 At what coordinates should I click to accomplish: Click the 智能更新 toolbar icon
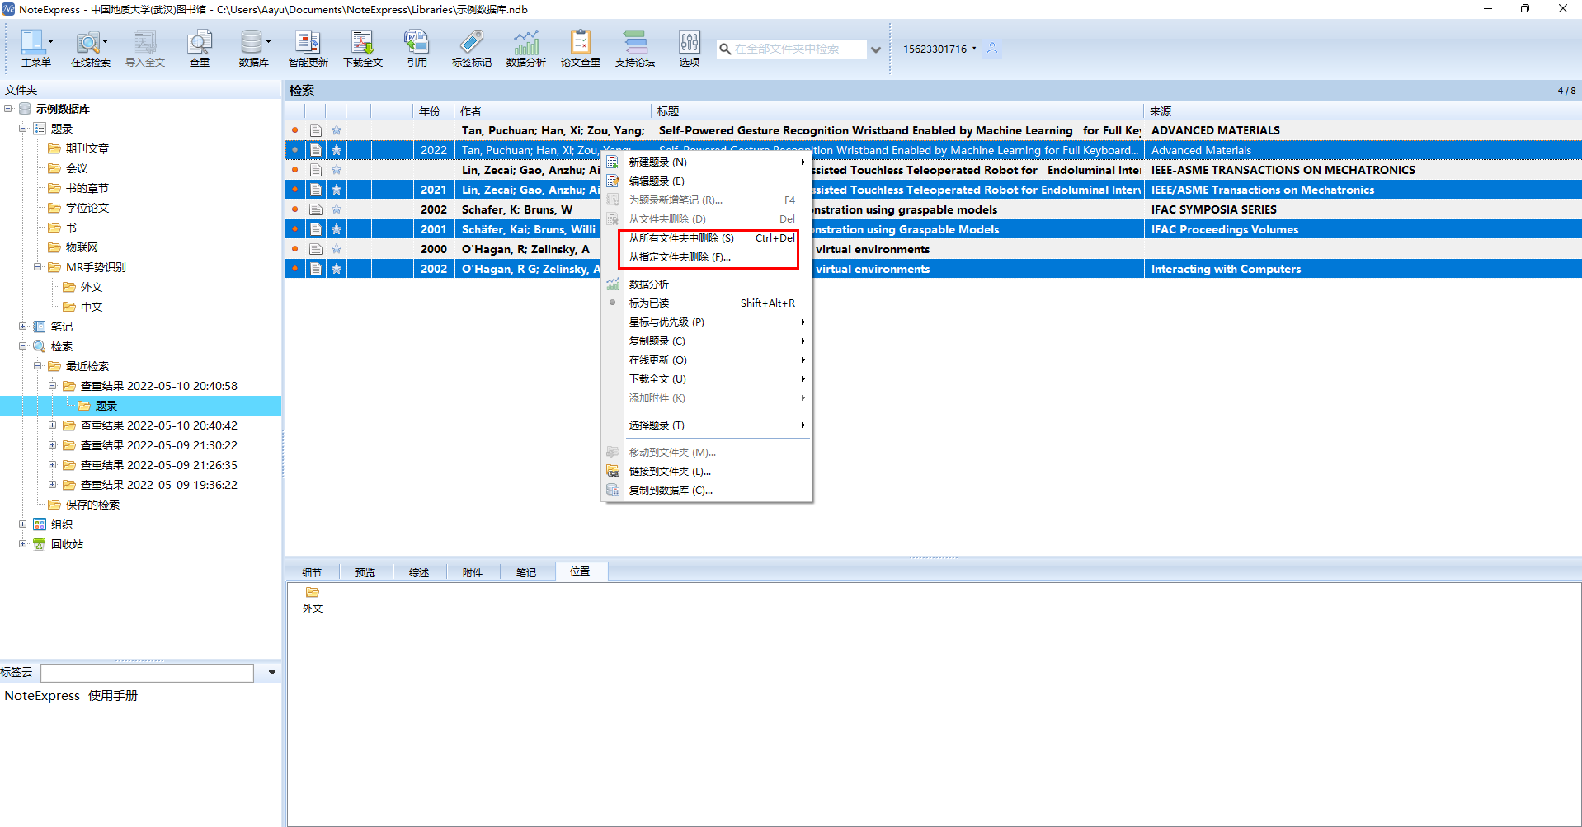[308, 48]
